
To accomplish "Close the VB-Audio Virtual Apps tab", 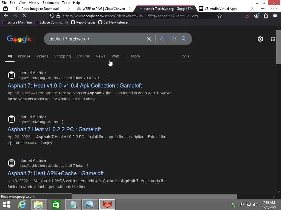I will coord(252,8).
